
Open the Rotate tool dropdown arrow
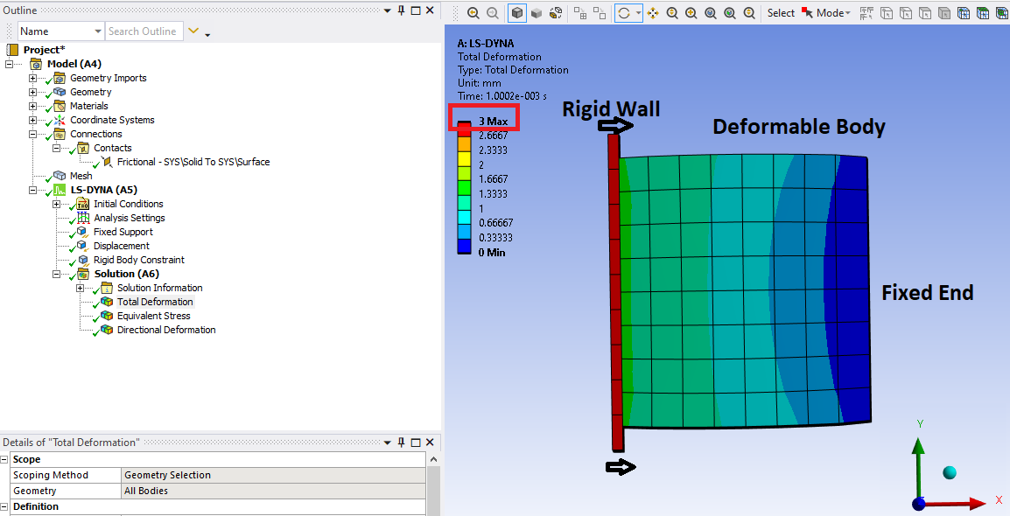638,13
